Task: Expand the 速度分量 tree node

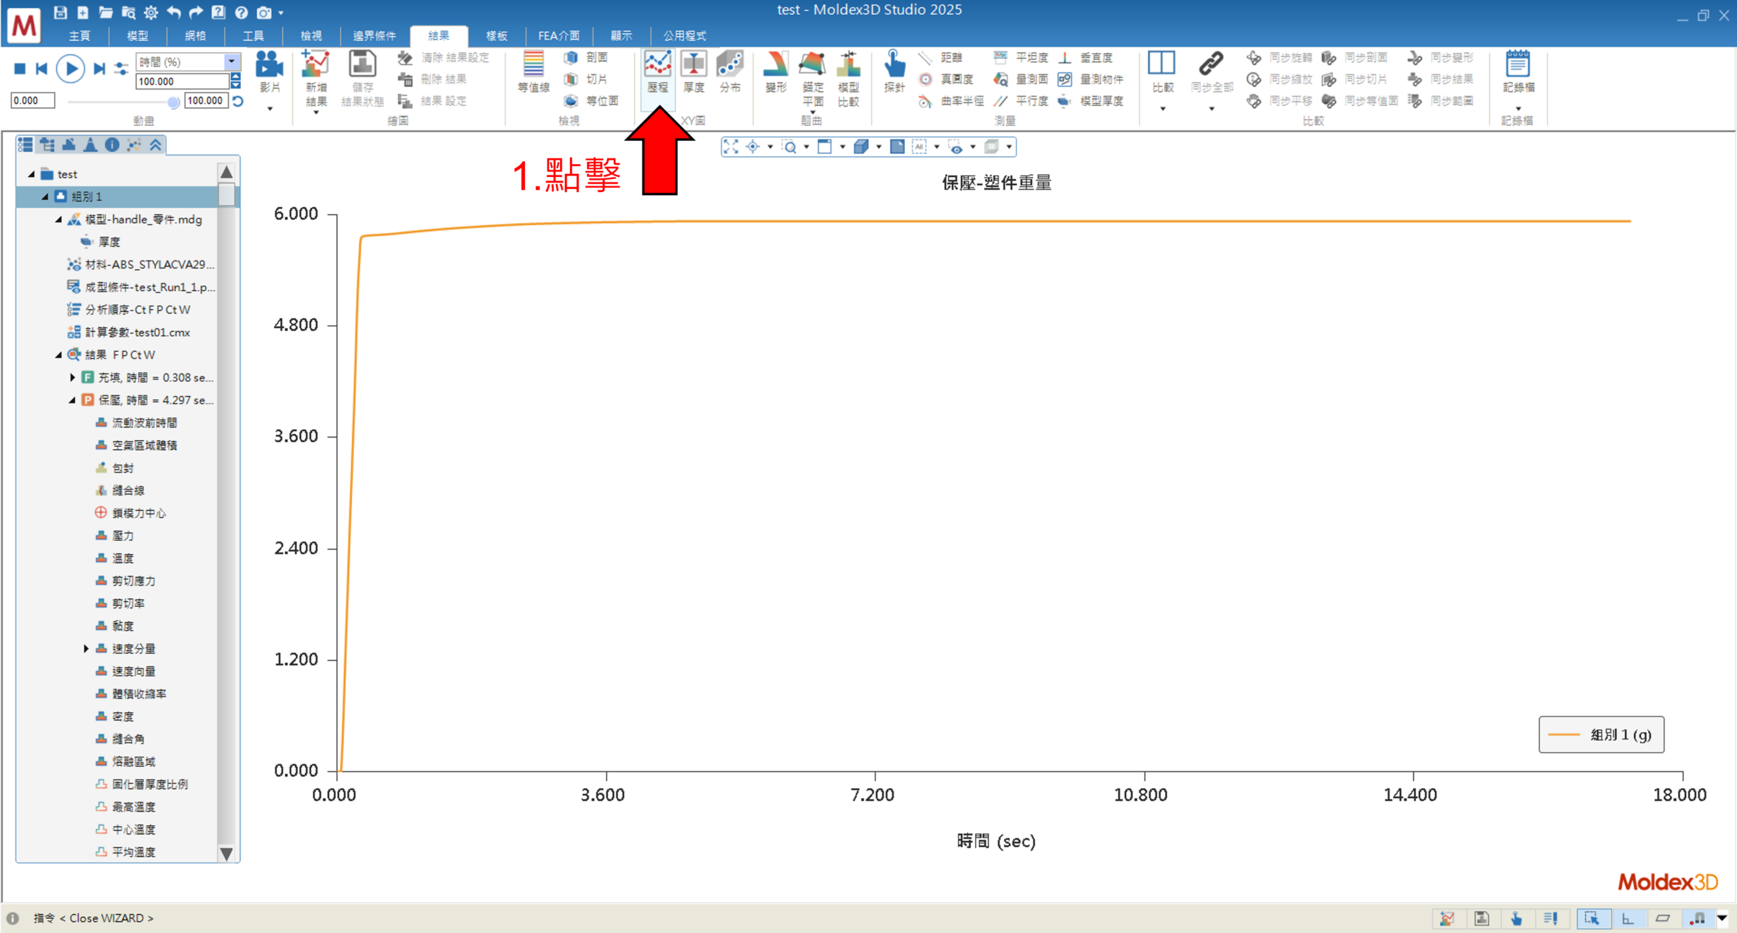Action: point(86,649)
